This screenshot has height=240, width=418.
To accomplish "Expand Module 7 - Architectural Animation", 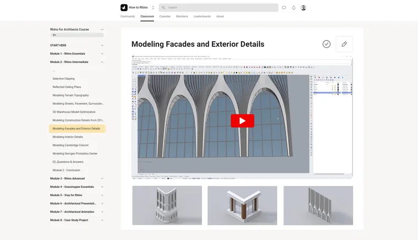I will [x=77, y=212].
